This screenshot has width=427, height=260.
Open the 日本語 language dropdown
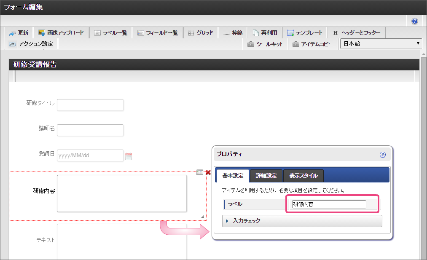click(381, 44)
